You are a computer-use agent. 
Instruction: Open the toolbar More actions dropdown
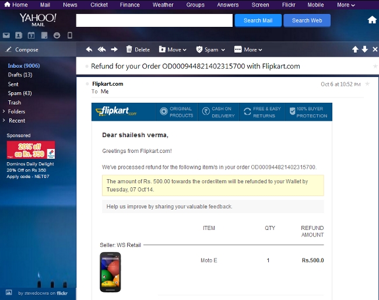(x=248, y=50)
